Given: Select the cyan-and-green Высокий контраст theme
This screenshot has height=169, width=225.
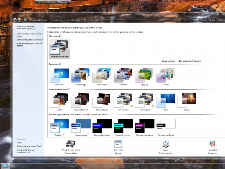Looking at the screenshot, I should [123, 127].
